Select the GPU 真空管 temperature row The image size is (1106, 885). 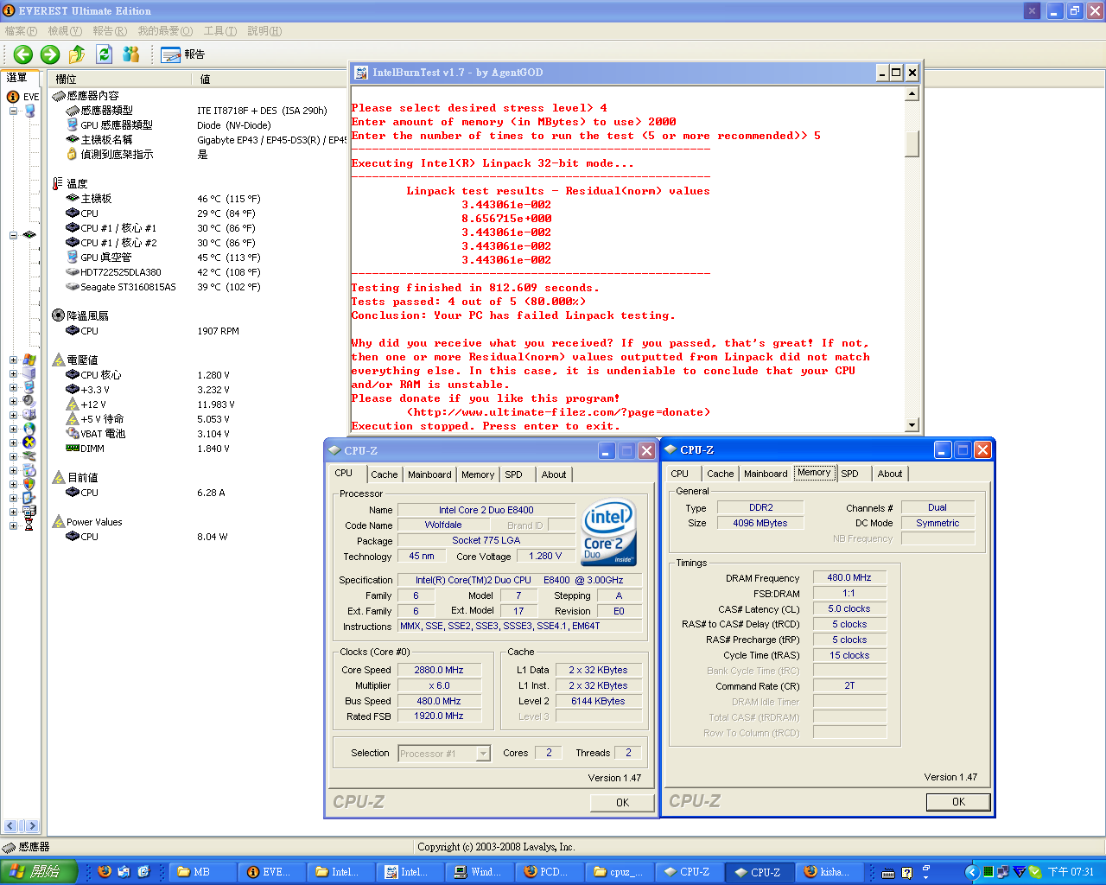tap(199, 258)
